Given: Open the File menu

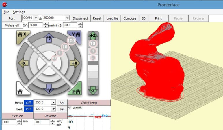Looking at the screenshot, I should pos(6,12).
